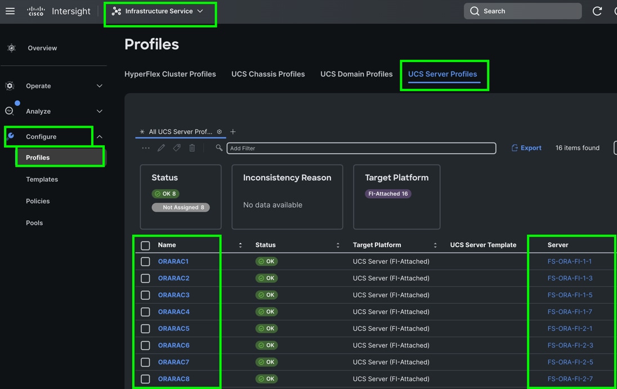Switch to UCS Chassis Profiles tab
617x389 pixels.
click(268, 74)
